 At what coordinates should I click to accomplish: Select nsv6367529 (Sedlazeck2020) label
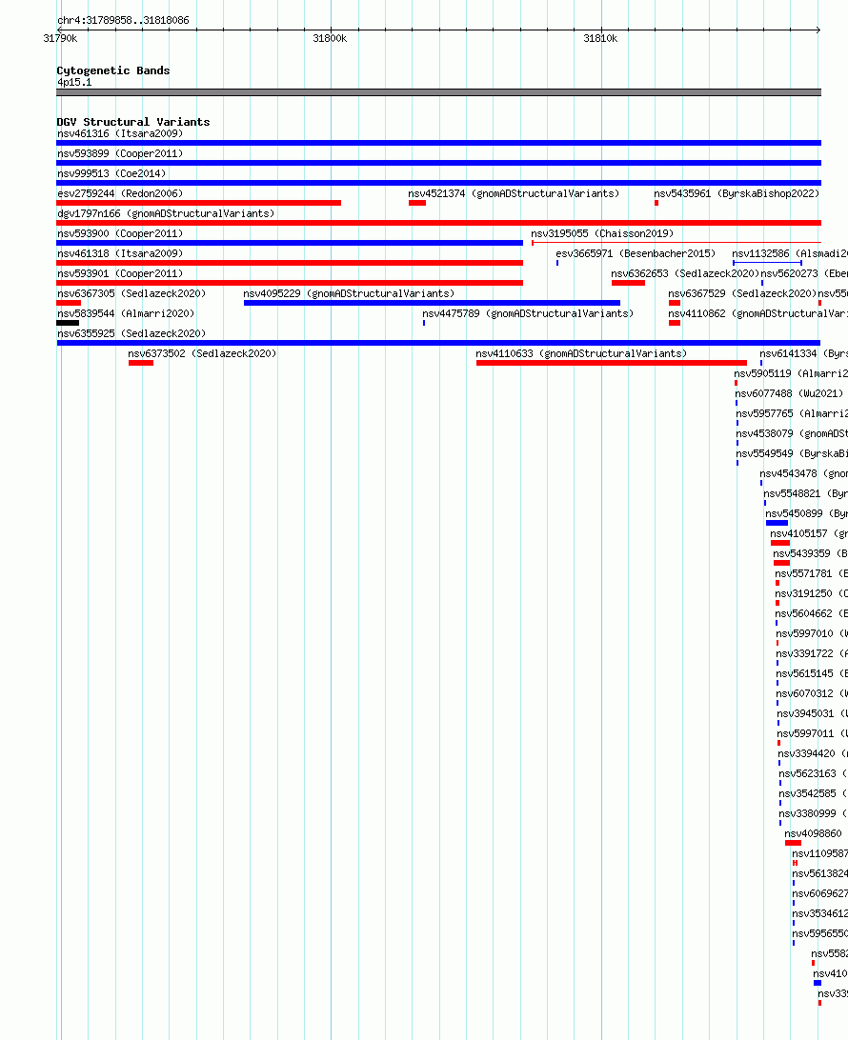(742, 293)
